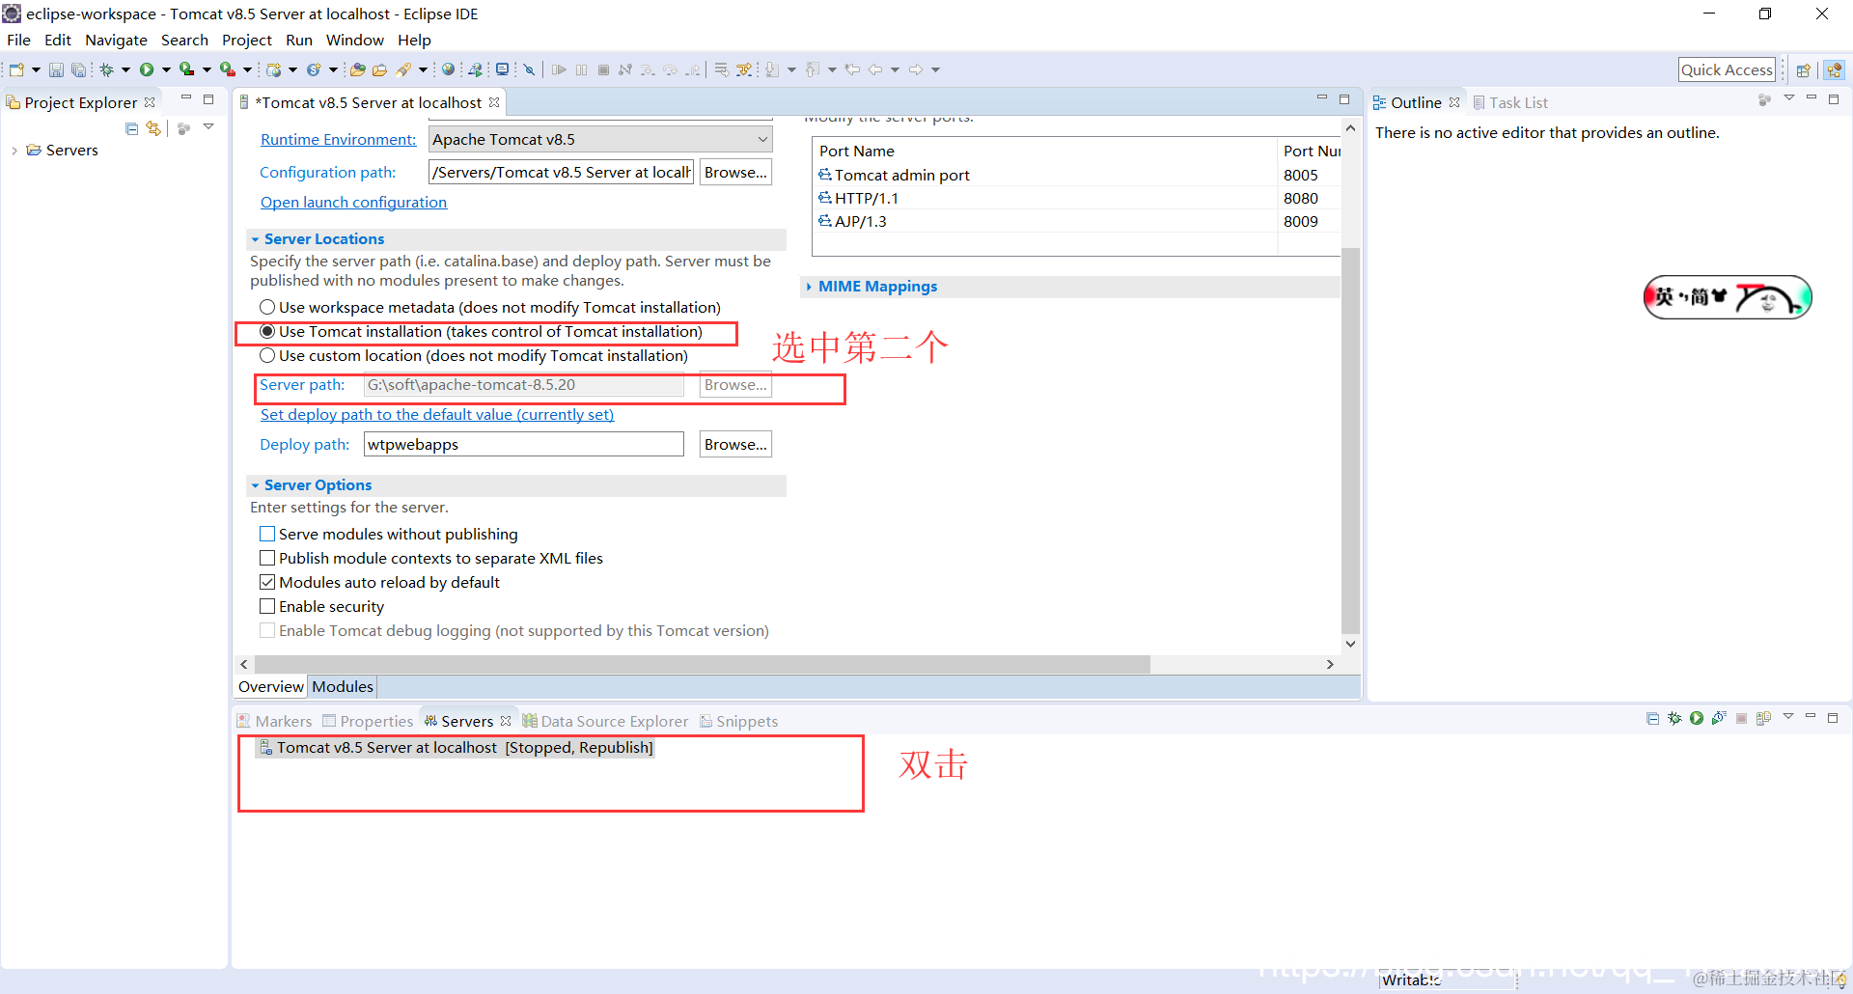Screen dimensions: 1853x994
Task: Click the Open Web Browser globe icon
Action: point(448,69)
